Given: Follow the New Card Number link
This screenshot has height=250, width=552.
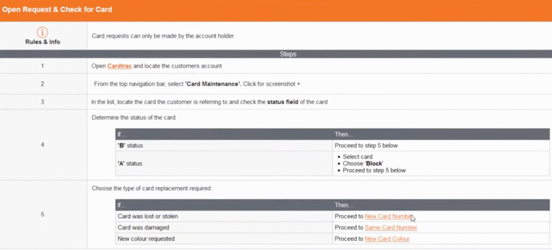Looking at the screenshot, I should click(x=388, y=216).
